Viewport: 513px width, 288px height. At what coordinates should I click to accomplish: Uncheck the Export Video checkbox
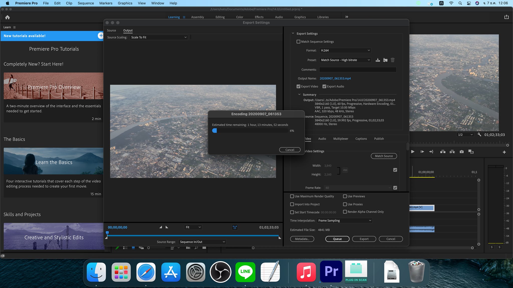(x=298, y=86)
